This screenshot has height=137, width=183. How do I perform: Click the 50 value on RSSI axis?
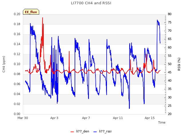(x=170, y=64)
